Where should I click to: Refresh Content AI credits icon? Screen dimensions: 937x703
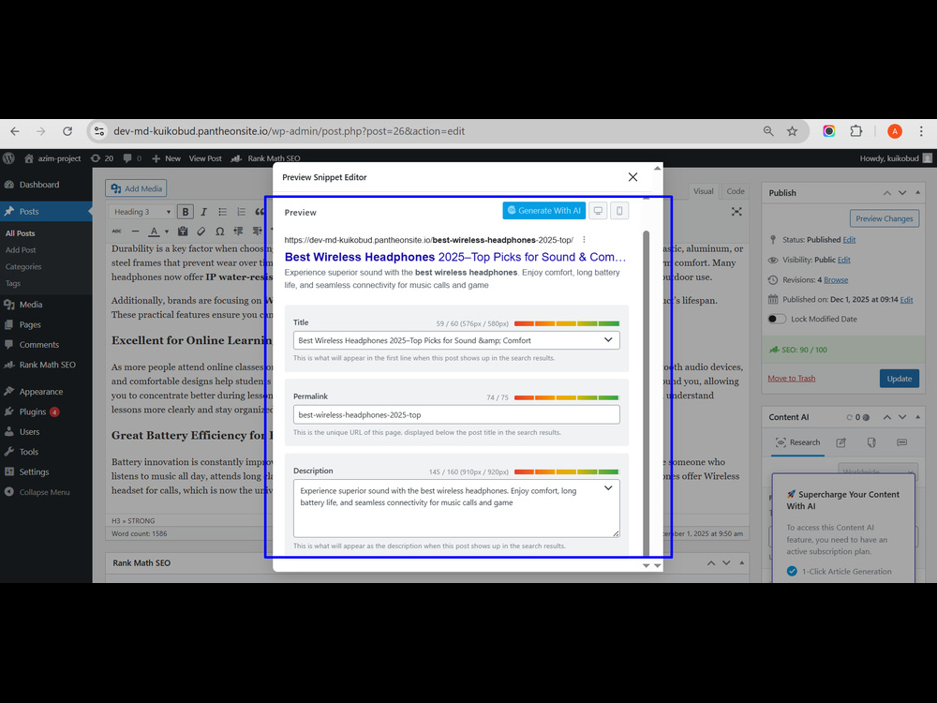point(849,417)
